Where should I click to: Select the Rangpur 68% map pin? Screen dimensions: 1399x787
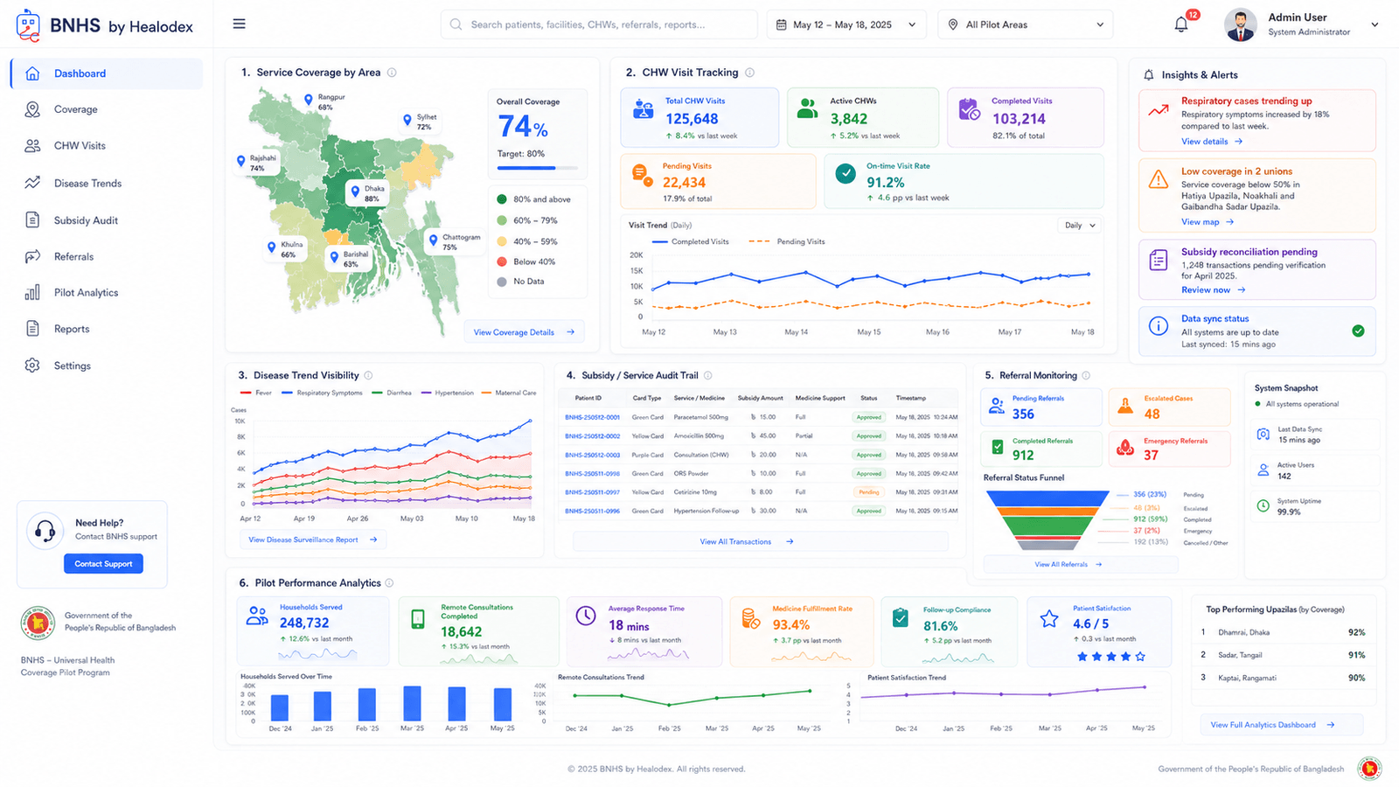308,100
